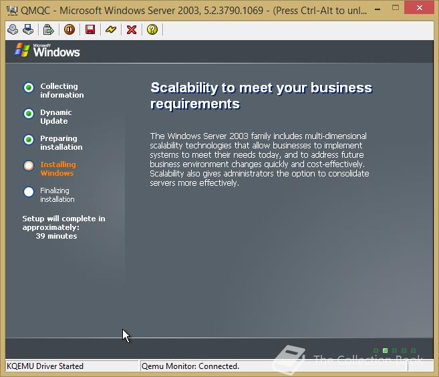Click the red X stop icon
Image resolution: width=439 pixels, height=377 pixels.
[x=132, y=29]
